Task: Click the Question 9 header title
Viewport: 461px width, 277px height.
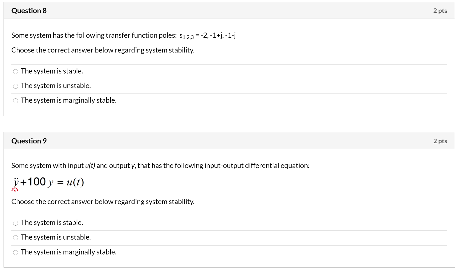Action: (x=29, y=141)
